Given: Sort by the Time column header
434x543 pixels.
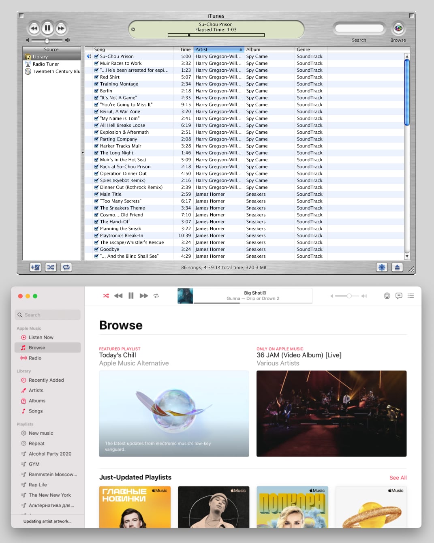Looking at the screenshot, I should [x=183, y=49].
